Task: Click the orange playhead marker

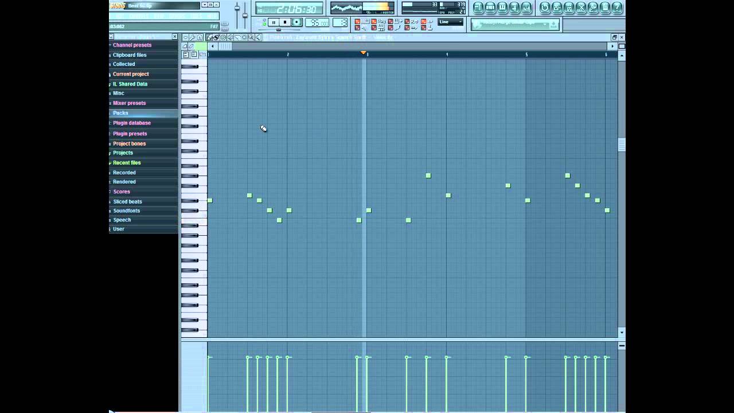Action: tap(363, 53)
